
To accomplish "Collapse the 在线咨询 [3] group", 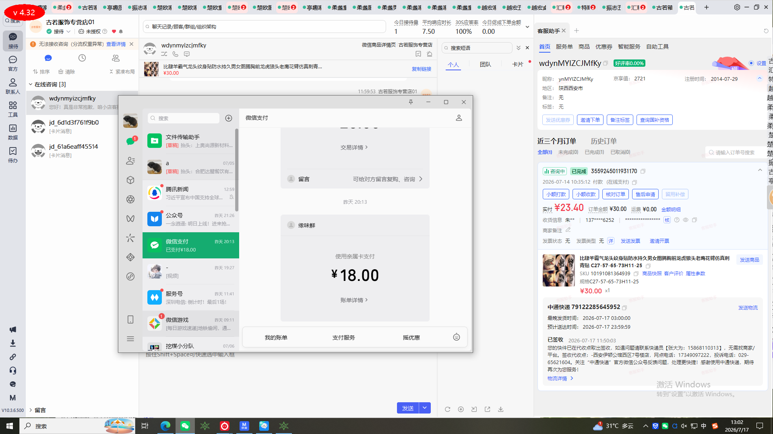I will 31,84.
